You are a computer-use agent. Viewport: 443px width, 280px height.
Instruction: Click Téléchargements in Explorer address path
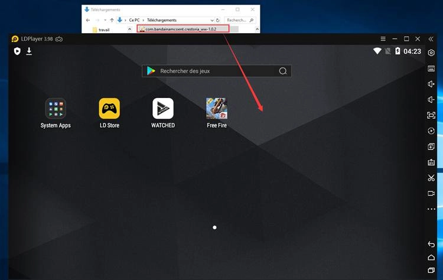pyautogui.click(x=162, y=20)
